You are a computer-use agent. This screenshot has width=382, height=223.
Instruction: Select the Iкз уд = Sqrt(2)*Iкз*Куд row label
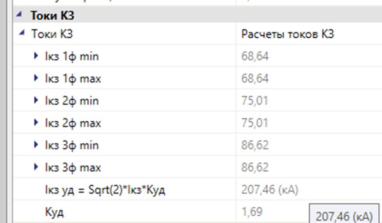pyautogui.click(x=104, y=190)
